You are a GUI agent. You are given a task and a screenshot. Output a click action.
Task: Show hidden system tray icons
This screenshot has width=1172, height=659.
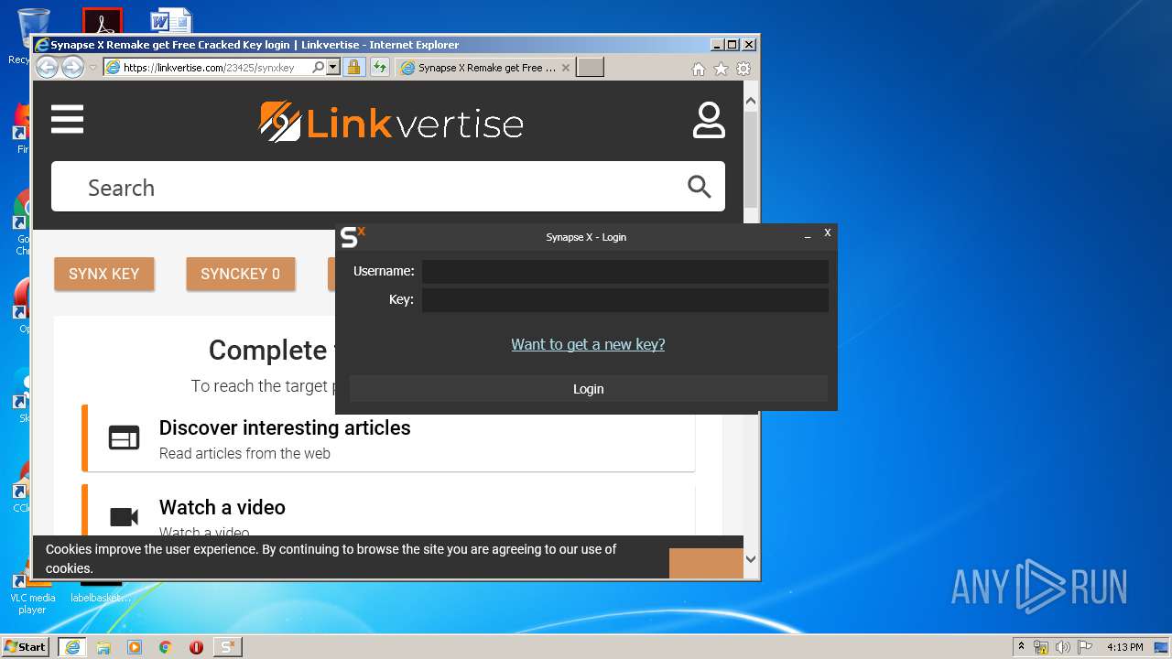click(x=1022, y=647)
